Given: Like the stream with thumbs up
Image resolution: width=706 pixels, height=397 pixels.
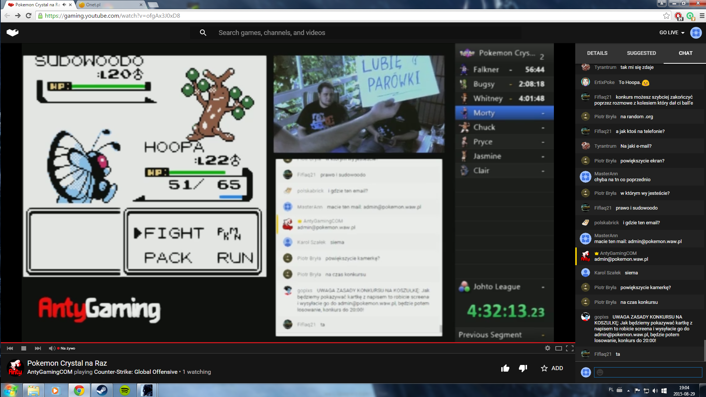Looking at the screenshot, I should pos(505,368).
